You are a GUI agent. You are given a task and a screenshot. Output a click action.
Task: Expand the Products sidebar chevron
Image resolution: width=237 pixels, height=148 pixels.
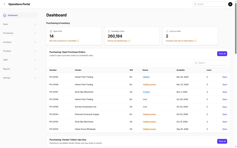coord(35,51)
